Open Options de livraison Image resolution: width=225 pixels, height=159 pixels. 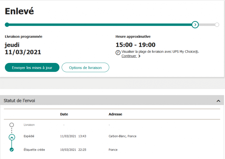85,68
